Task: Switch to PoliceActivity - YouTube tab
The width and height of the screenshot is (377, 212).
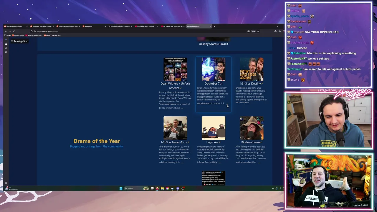Action: pyautogui.click(x=147, y=26)
